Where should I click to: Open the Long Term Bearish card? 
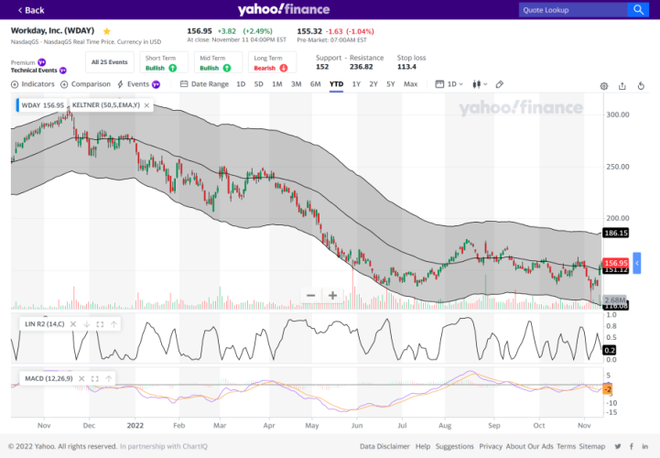click(273, 62)
